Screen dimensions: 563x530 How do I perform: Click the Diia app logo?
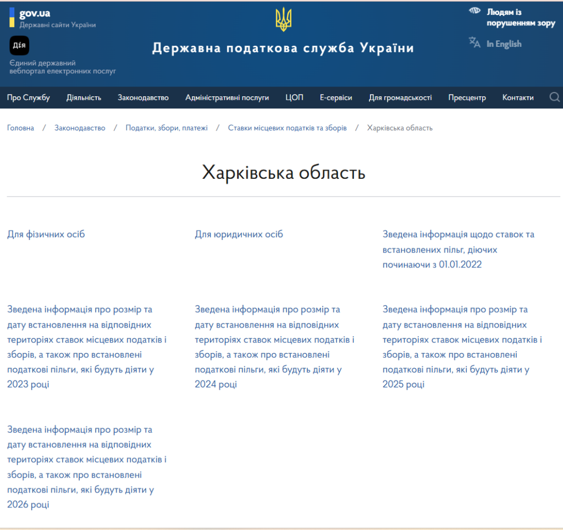[x=19, y=45]
